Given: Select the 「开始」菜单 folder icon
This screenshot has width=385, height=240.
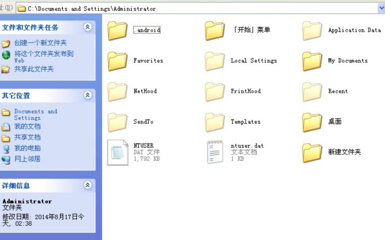Looking at the screenshot, I should point(215,31).
